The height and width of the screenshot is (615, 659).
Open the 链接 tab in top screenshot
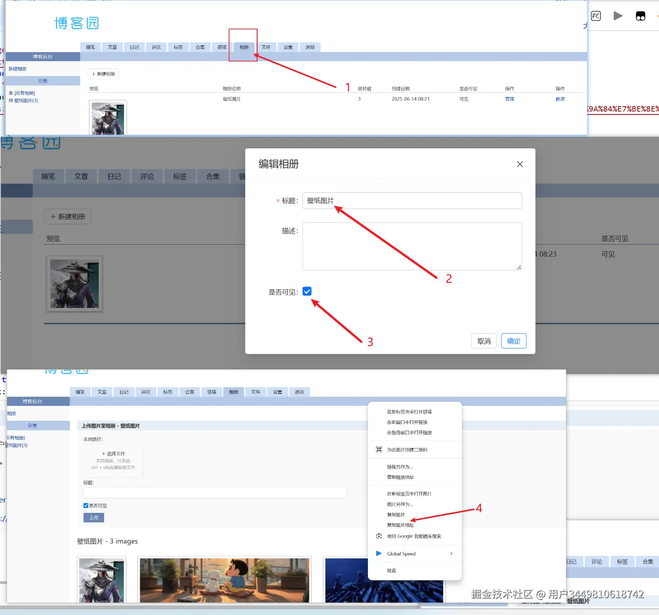[222, 47]
